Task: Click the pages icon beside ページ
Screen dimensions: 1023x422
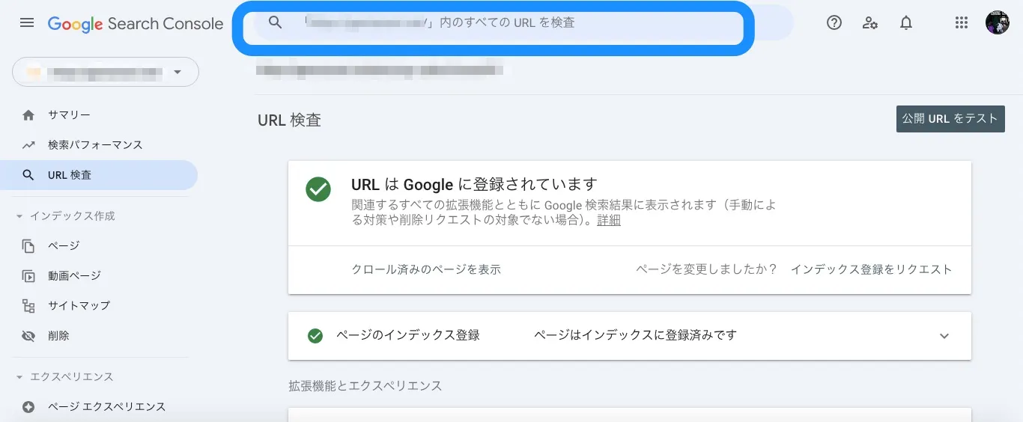Action: (x=28, y=246)
